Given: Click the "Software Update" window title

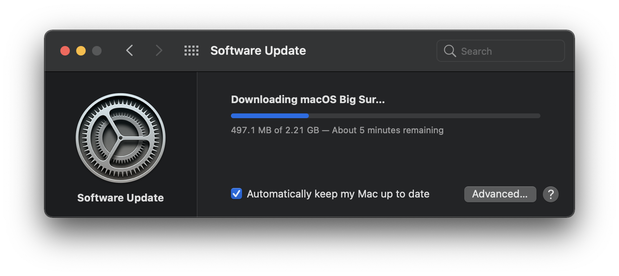Looking at the screenshot, I should coord(258,51).
